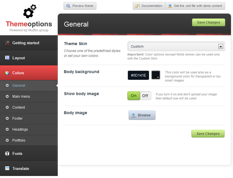Click the Themeoptions title text
The width and height of the screenshot is (233, 178).
[29, 24]
